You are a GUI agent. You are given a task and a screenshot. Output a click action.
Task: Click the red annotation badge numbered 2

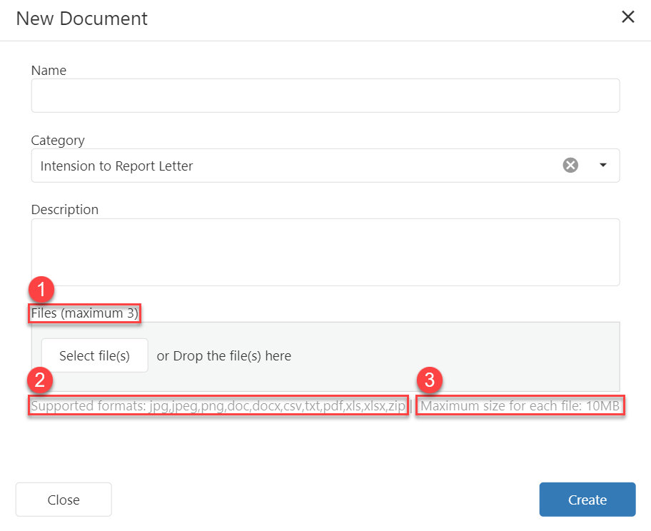coord(42,380)
